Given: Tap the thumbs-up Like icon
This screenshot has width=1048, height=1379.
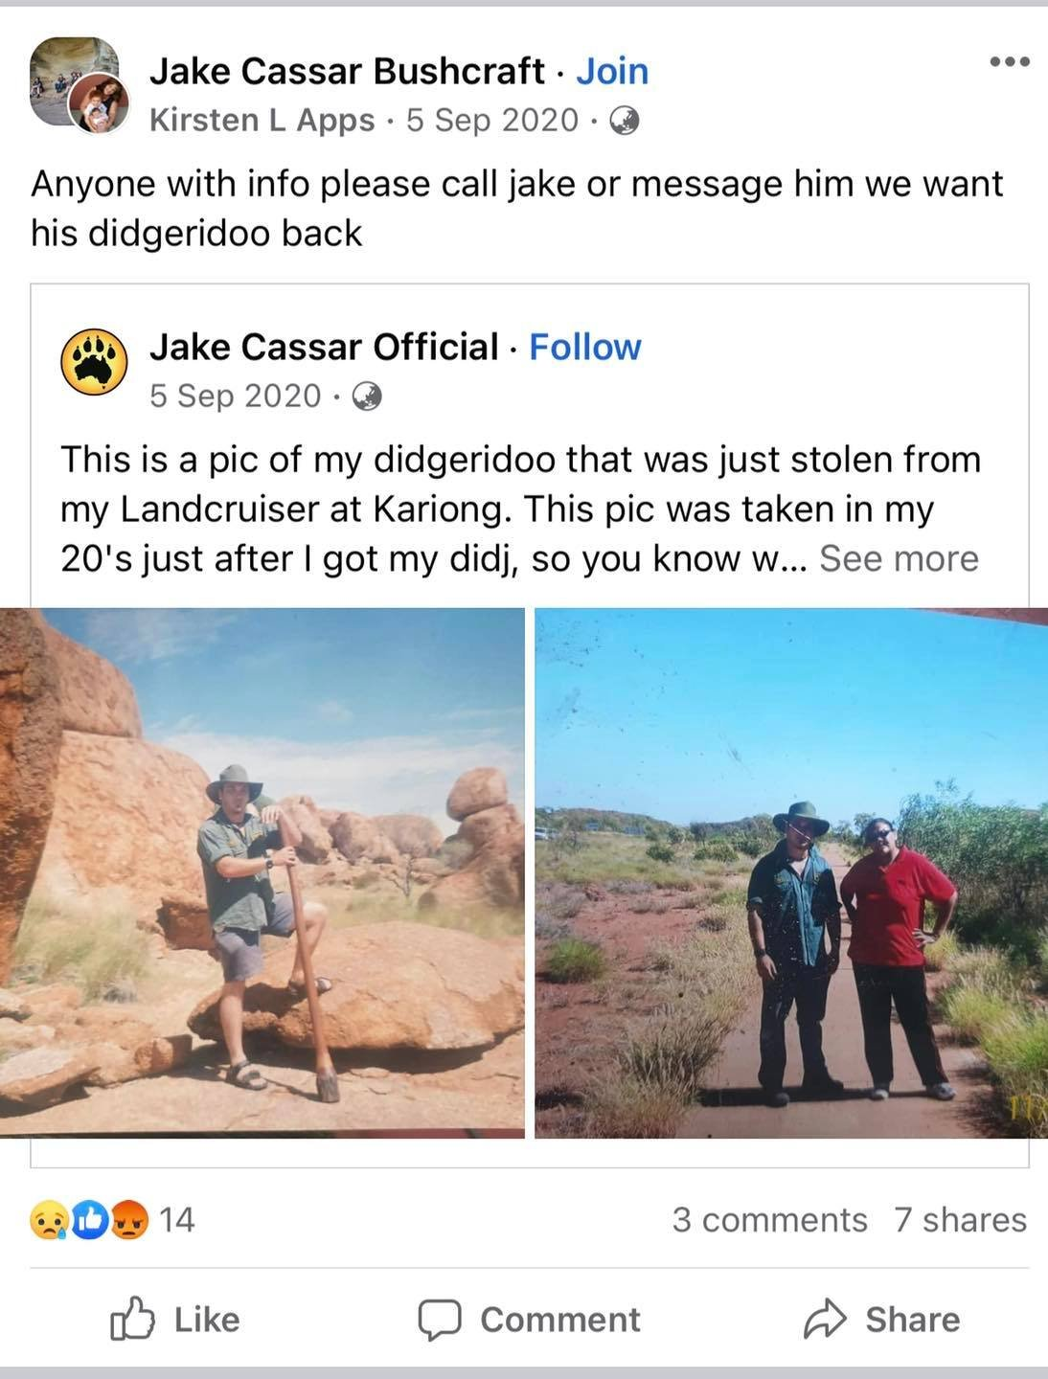Looking at the screenshot, I should click(x=131, y=1319).
